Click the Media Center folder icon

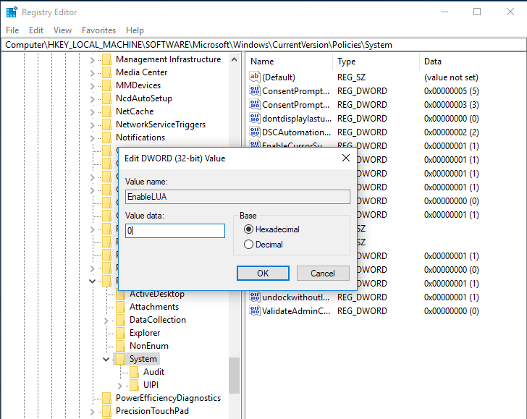click(x=107, y=72)
